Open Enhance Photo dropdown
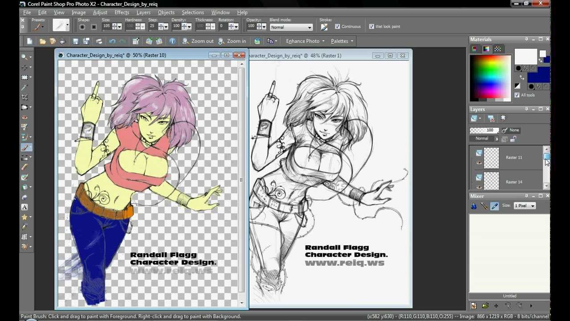This screenshot has width=570, height=321. click(305, 41)
